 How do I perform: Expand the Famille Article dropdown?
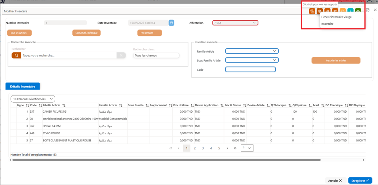252,51
